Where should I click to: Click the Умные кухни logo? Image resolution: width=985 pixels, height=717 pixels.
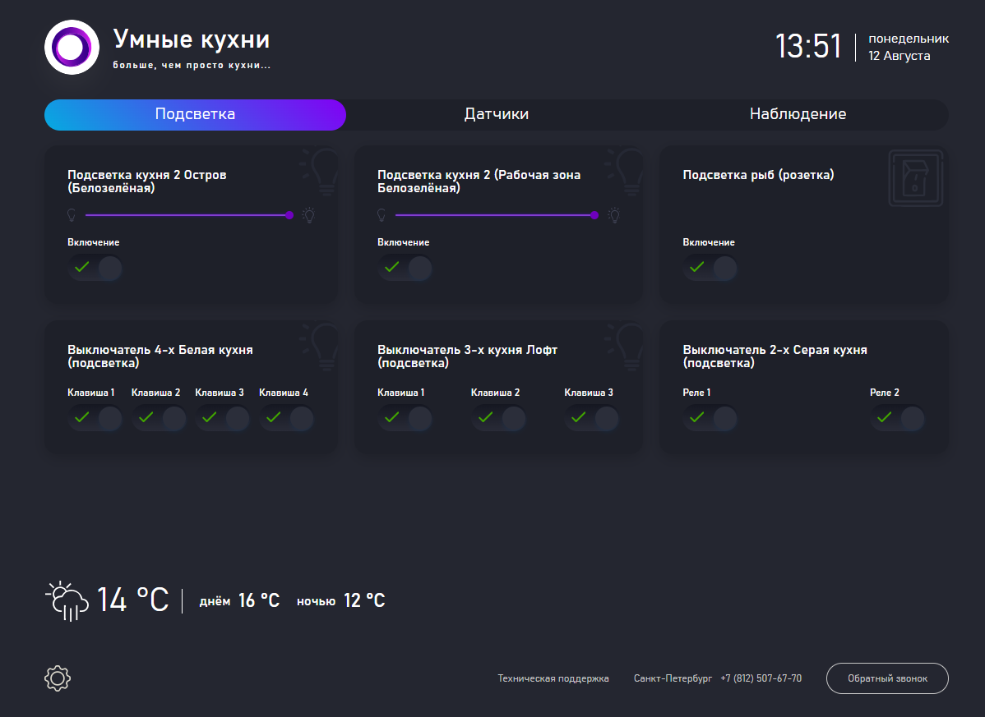coord(72,47)
